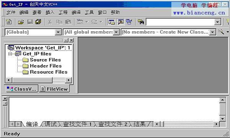Click the Paste clipboard icon
The width and height of the screenshot is (230, 138).
[68, 22]
